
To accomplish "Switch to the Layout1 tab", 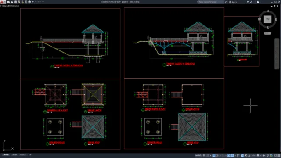I will (x=23, y=155).
